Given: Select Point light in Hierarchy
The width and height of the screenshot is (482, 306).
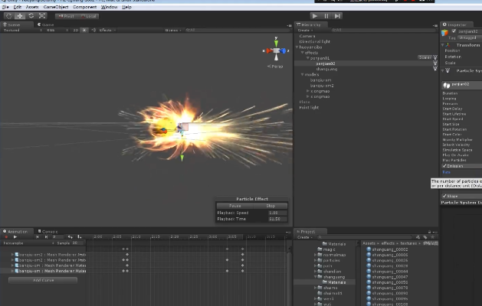Looking at the screenshot, I should click(309, 107).
